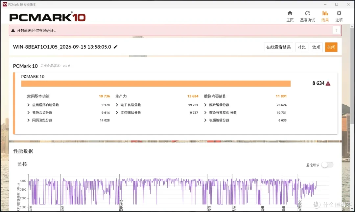Click the orange 关闭 button
This screenshot has width=355, height=212.
pyautogui.click(x=331, y=47)
